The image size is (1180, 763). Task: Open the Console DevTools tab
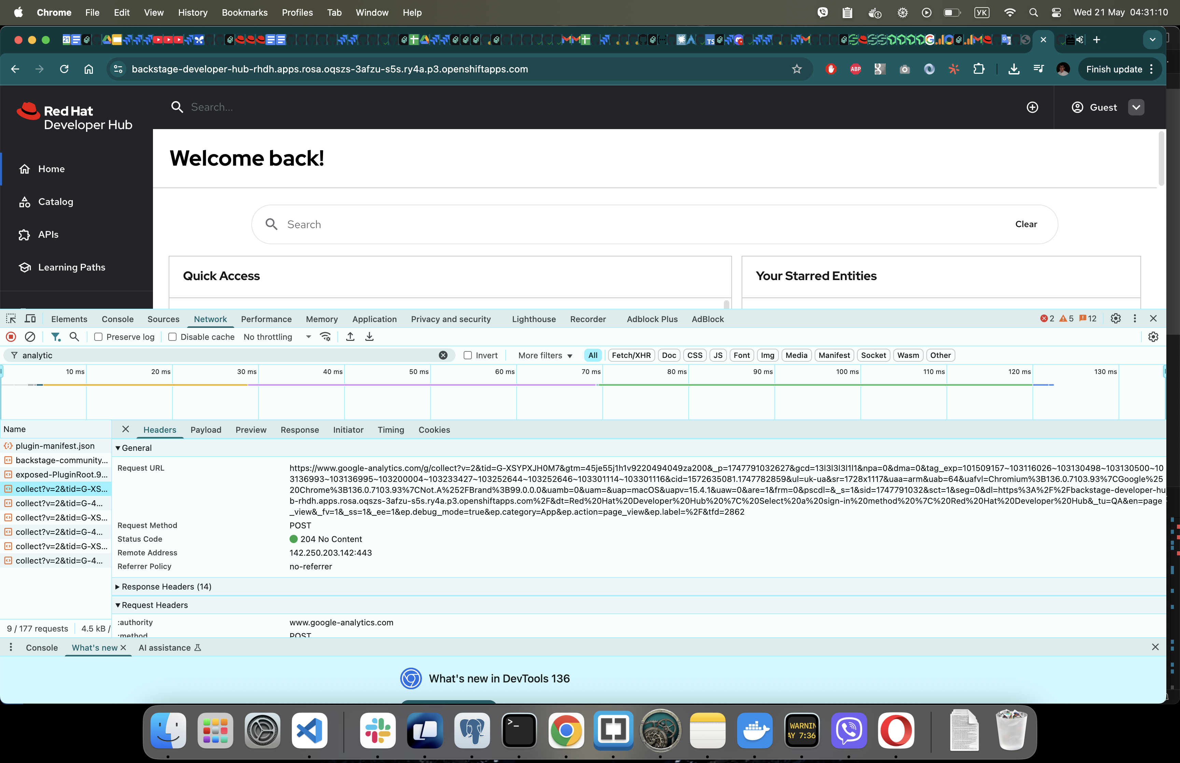coord(117,319)
